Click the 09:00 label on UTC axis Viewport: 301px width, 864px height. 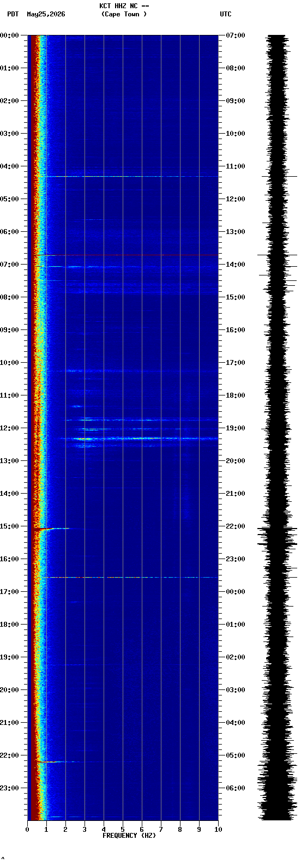point(236,101)
